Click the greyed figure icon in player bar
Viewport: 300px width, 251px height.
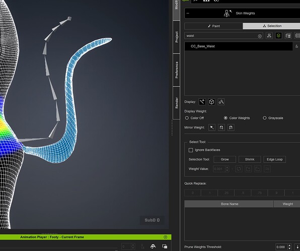point(142,246)
